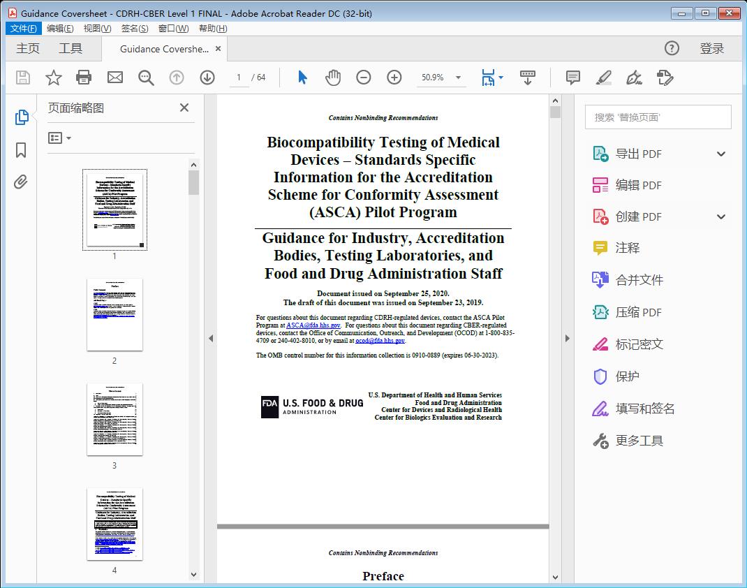
Task: Open the attachments paperclip panel
Action: click(x=21, y=182)
